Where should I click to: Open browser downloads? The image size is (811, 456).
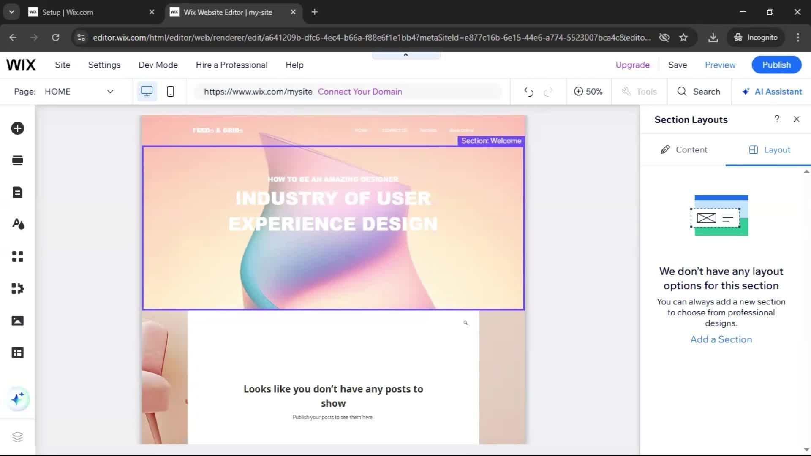713,38
